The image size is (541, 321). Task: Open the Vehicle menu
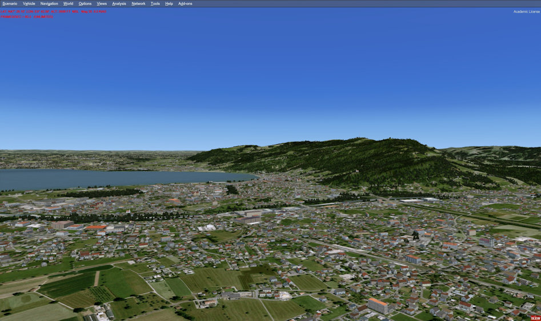tap(29, 3)
